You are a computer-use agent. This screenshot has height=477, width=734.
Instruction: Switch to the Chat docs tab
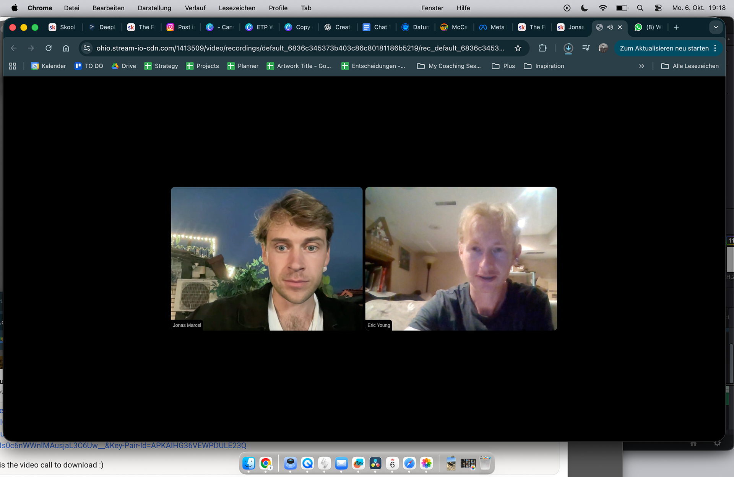tap(375, 27)
